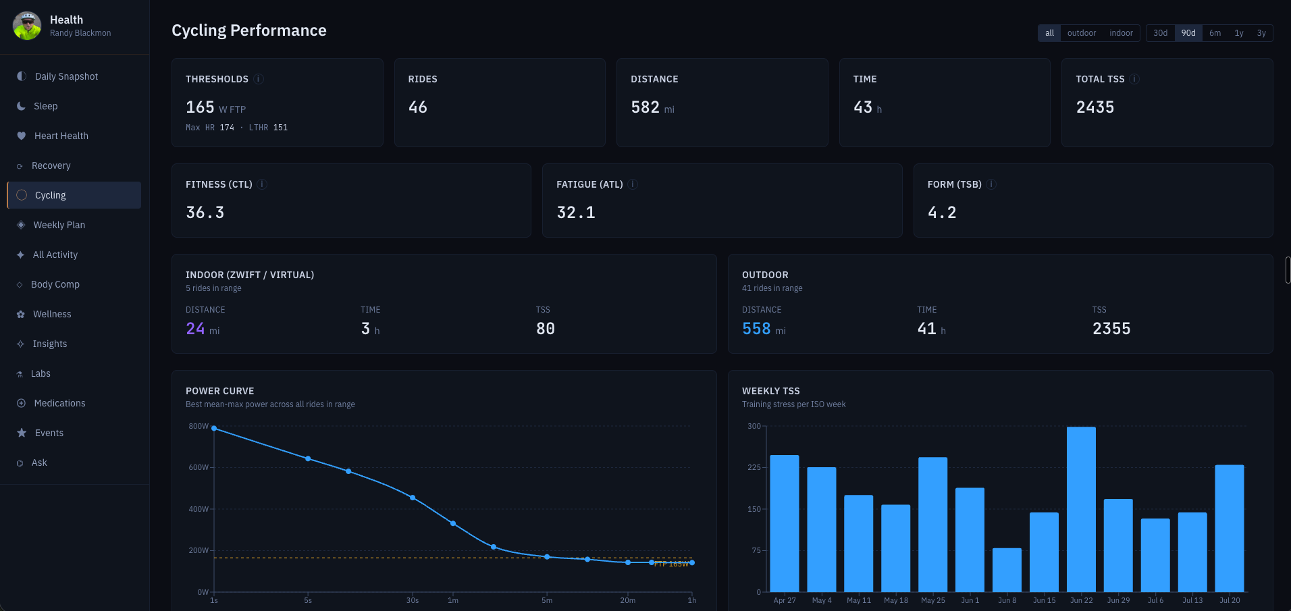
Task: Click the Body Comp diamond outline icon
Action: (x=20, y=285)
